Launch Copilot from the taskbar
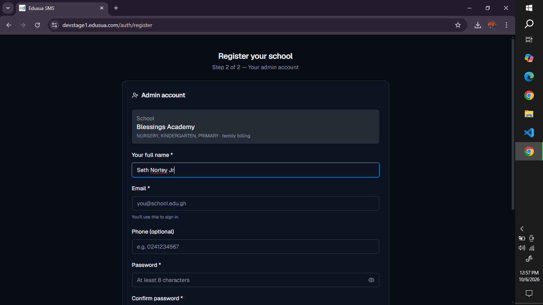Viewport: 543px width, 305px height. (529, 58)
